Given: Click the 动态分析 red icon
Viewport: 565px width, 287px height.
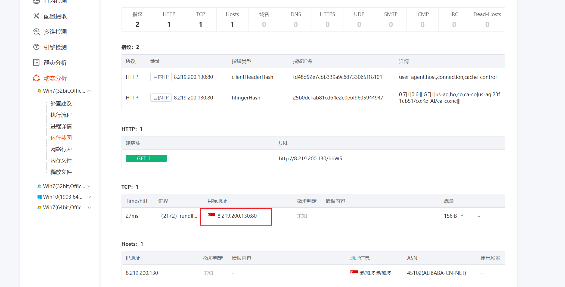Looking at the screenshot, I should point(36,78).
